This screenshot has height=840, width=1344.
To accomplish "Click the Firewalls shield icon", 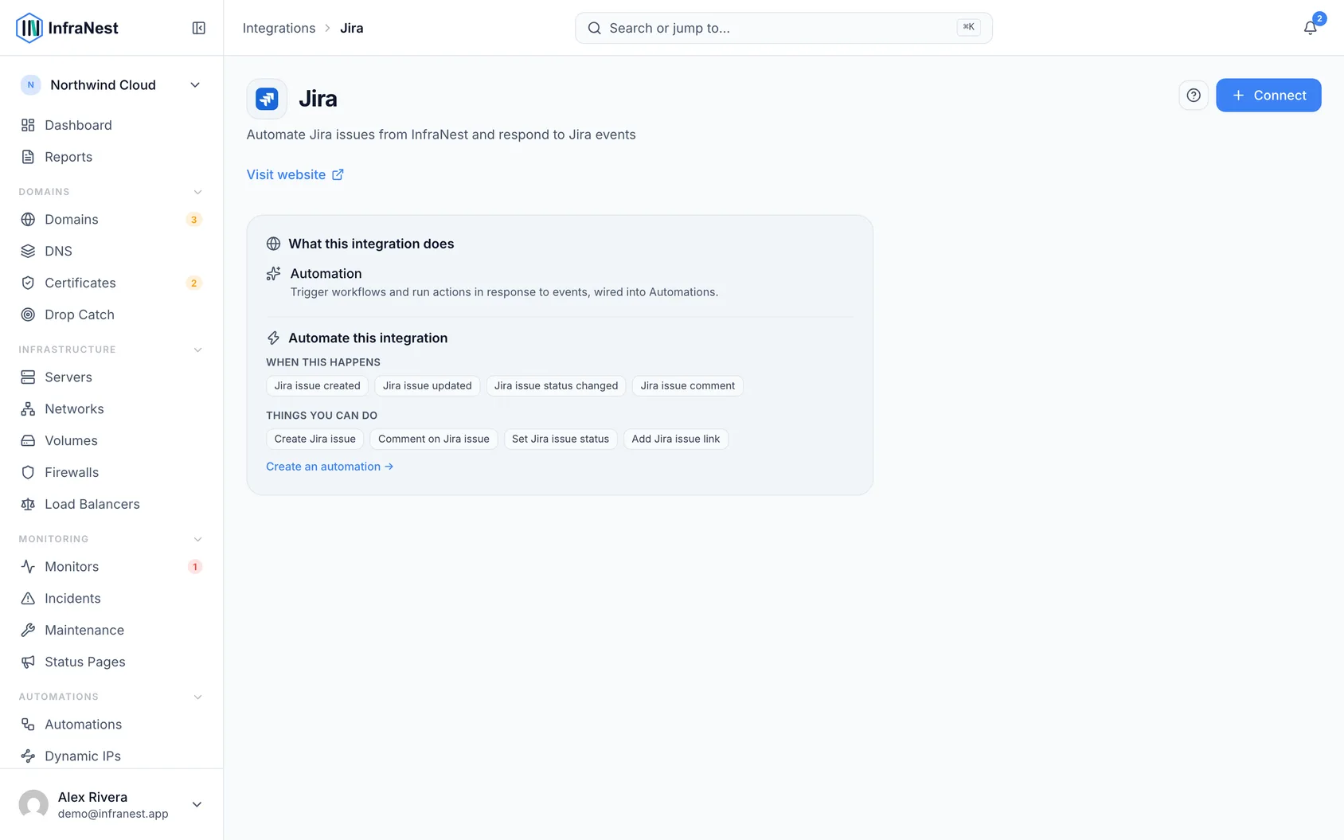I will point(28,472).
